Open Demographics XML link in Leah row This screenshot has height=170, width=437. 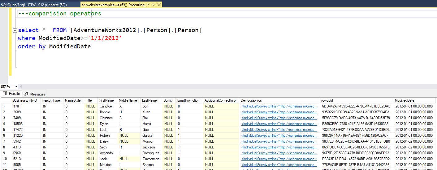point(279,130)
